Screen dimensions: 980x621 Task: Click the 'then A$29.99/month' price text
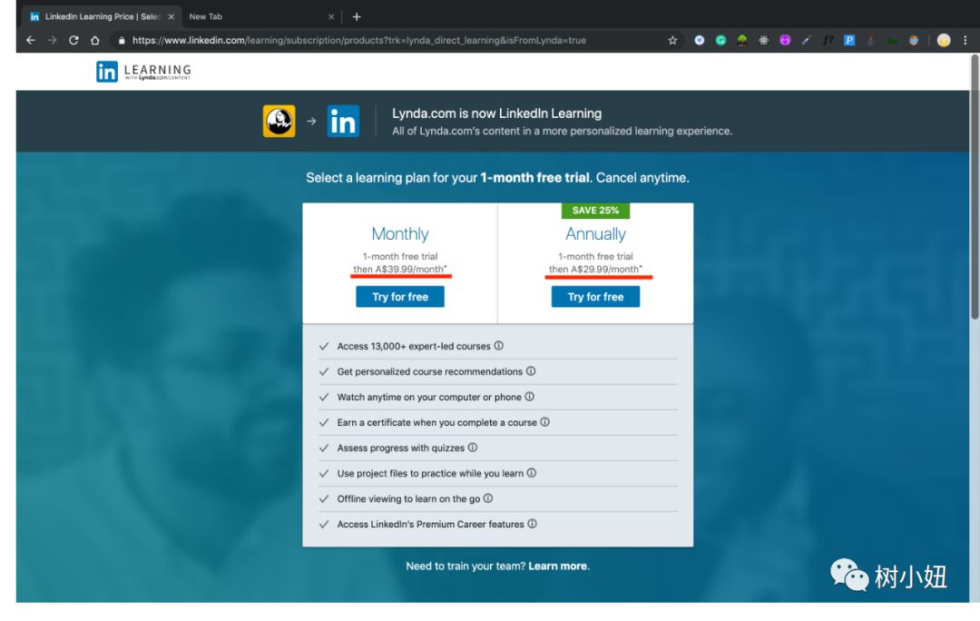pos(595,269)
